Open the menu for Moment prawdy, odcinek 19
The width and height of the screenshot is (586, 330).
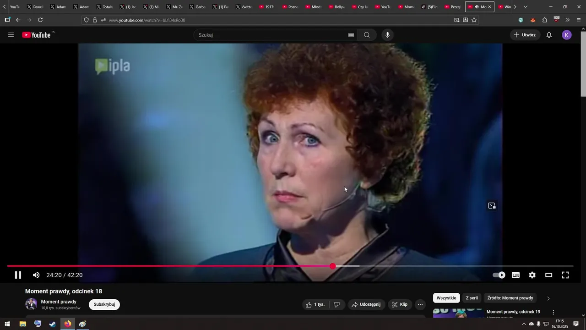(x=553, y=312)
